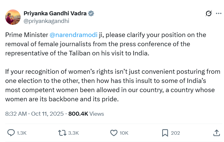Open Priyanka Gandhi Vadra's profile picture

[13, 17]
